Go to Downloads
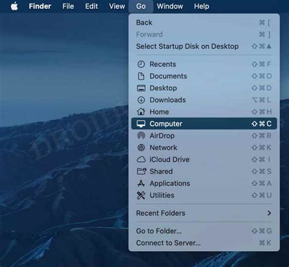289x267 pixels. 204,100
